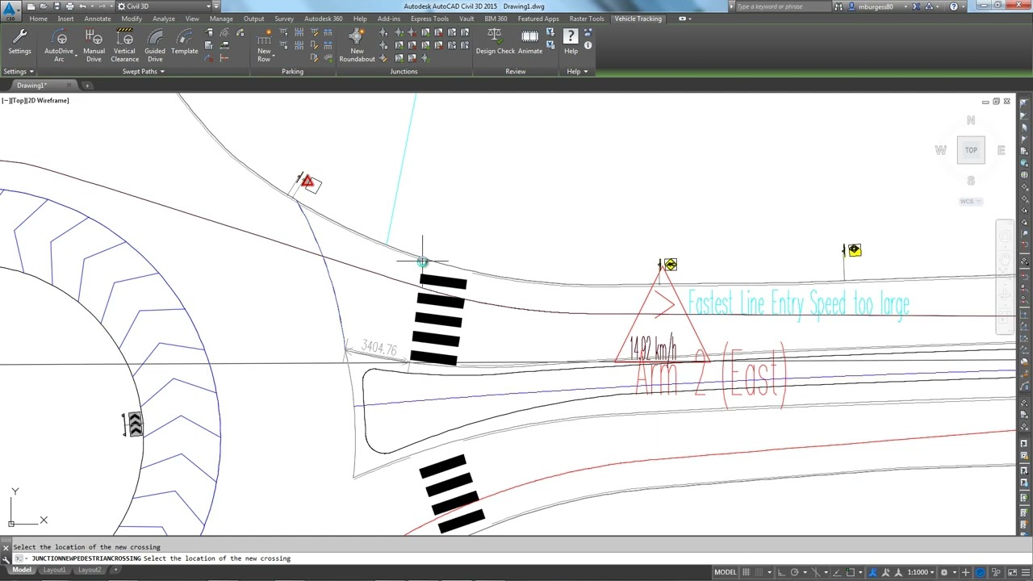Toggle ortho mode in status bar
The width and height of the screenshot is (1033, 581).
(x=783, y=572)
